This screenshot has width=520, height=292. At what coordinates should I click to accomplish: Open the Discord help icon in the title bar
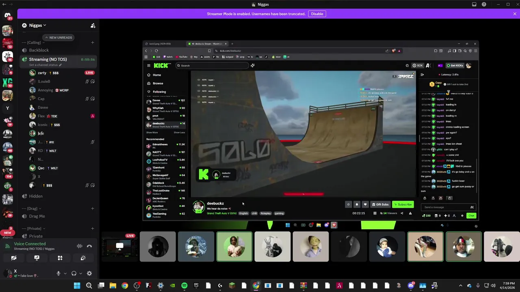(484, 4)
